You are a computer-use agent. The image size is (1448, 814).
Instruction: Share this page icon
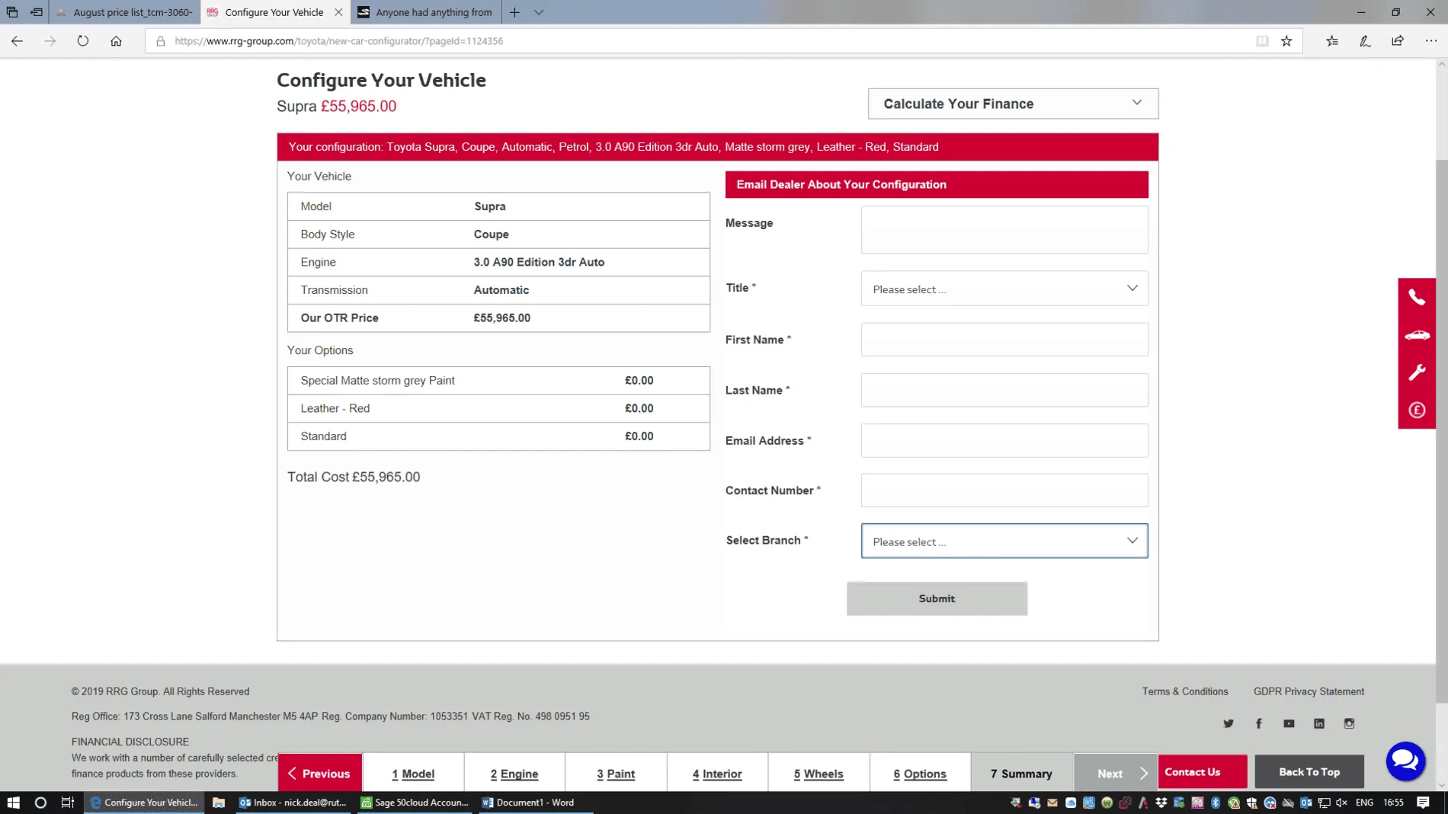coord(1398,41)
